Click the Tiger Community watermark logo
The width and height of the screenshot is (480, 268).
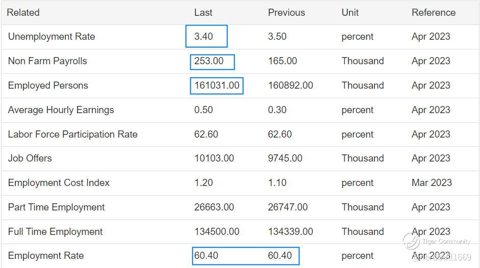pos(411,241)
